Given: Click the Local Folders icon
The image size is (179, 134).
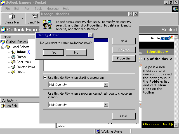Looking at the screenshot, I should point(8,47).
